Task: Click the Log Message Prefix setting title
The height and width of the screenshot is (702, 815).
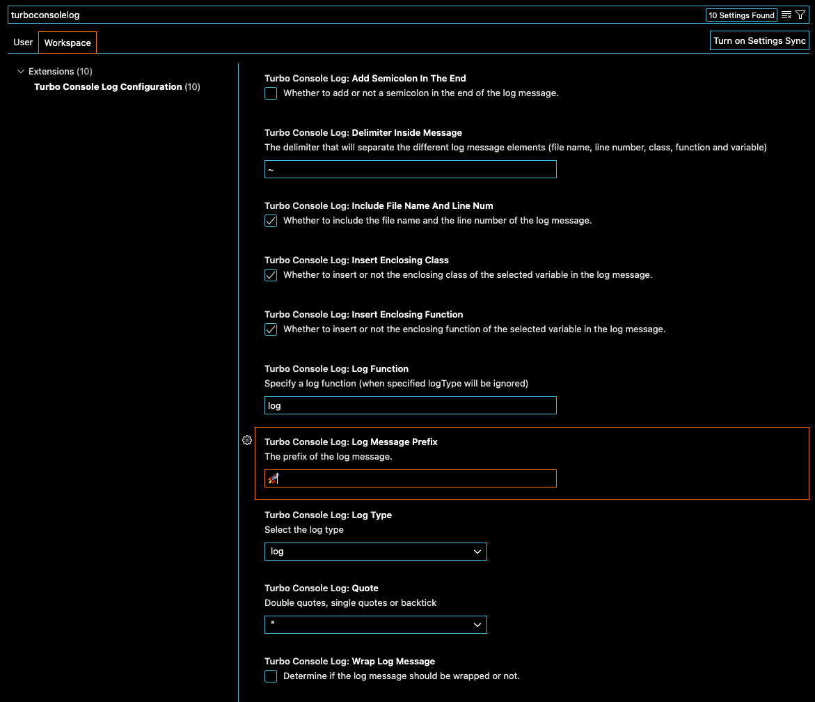Action: coord(351,442)
